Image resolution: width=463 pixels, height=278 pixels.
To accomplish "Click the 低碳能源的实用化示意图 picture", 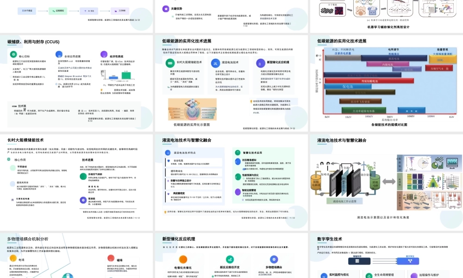I will pos(192,110).
